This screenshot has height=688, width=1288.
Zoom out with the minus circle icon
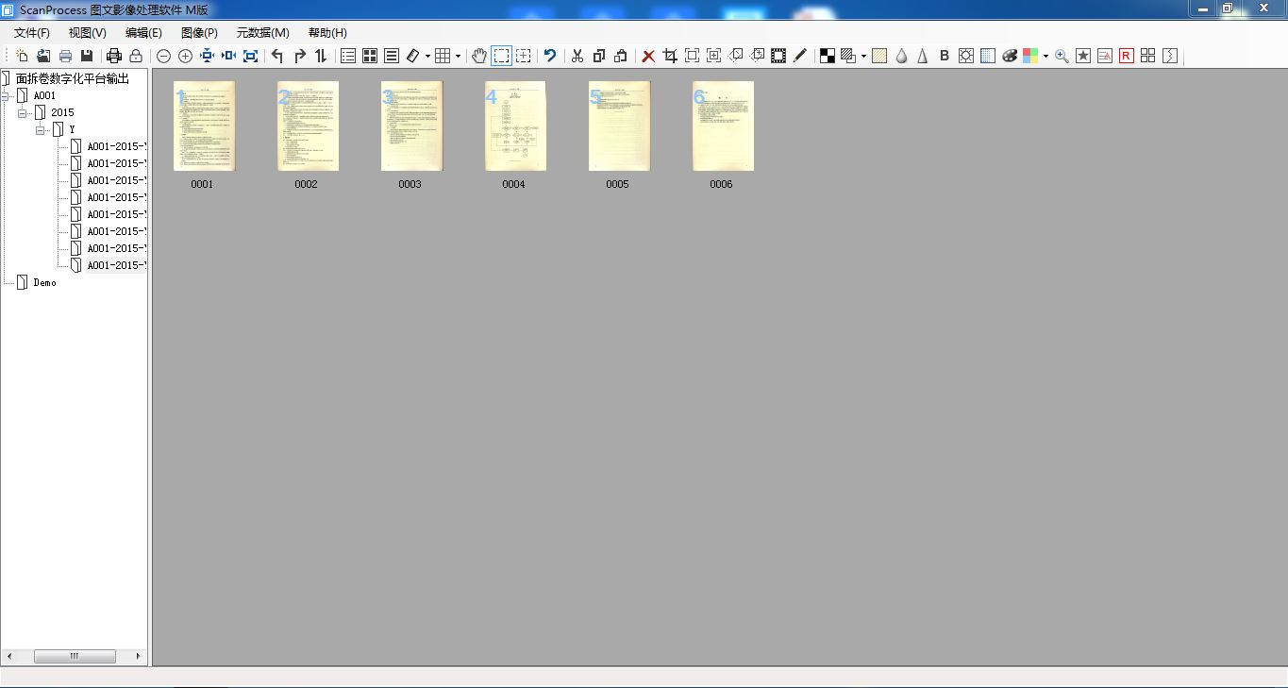coord(163,56)
